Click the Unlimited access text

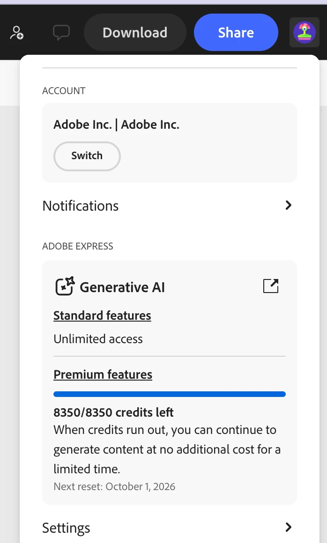[98, 339]
